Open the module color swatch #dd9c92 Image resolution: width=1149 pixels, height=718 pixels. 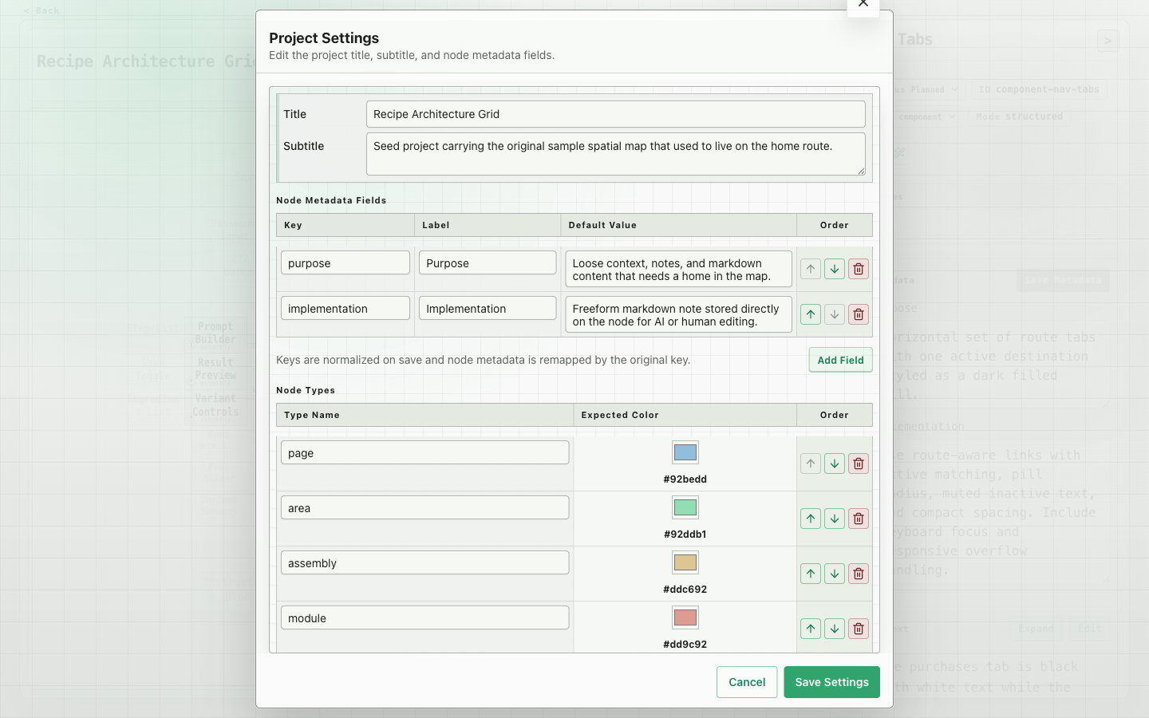(685, 617)
